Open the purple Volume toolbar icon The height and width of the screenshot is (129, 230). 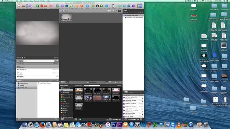click(x=133, y=6)
